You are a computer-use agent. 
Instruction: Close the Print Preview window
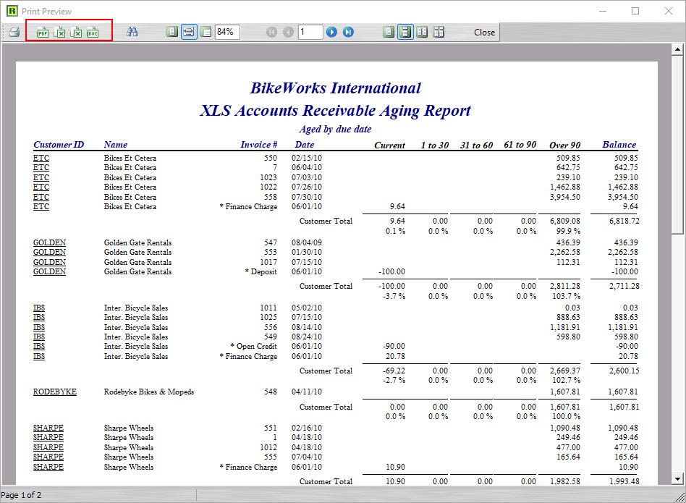click(483, 32)
